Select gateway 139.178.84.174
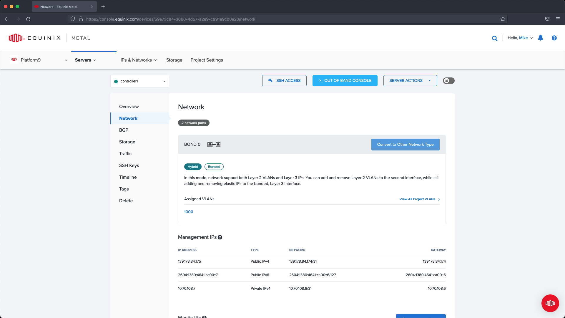This screenshot has width=565, height=318. pyautogui.click(x=434, y=261)
